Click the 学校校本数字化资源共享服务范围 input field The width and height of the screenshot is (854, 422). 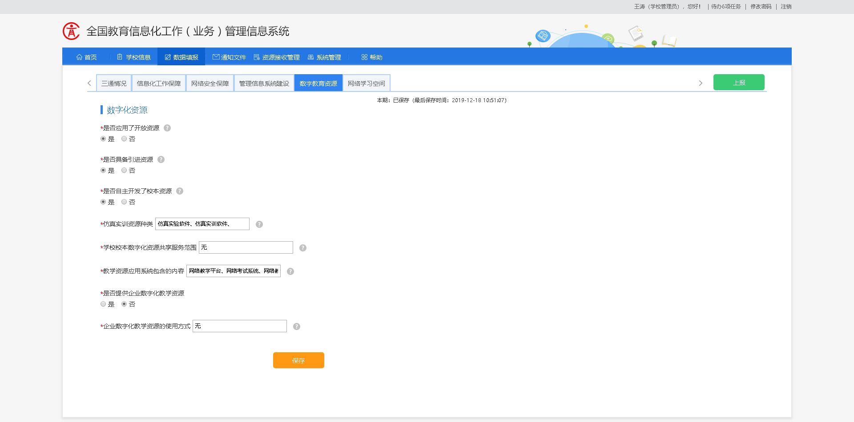coord(245,247)
